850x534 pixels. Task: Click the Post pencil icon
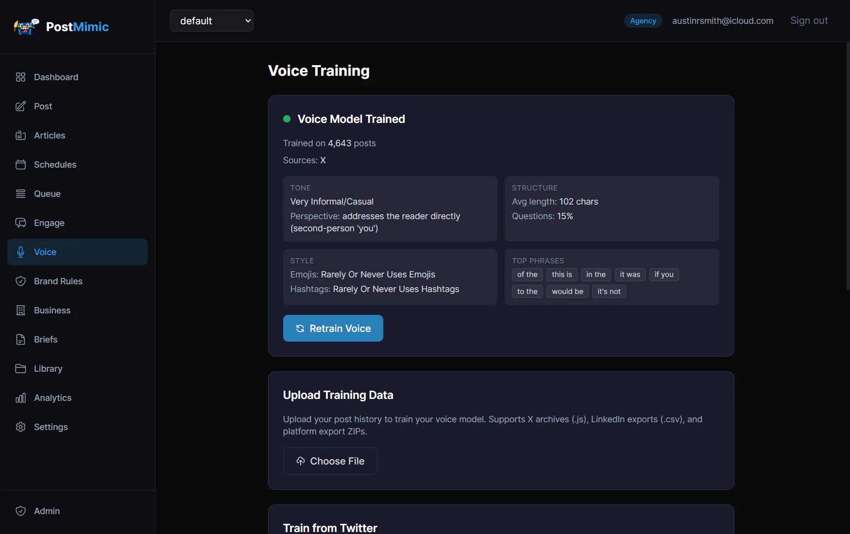pyautogui.click(x=20, y=106)
